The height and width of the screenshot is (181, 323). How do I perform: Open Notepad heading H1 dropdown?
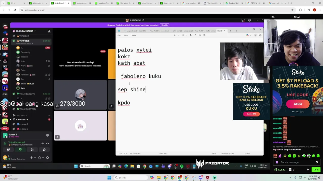176,35
